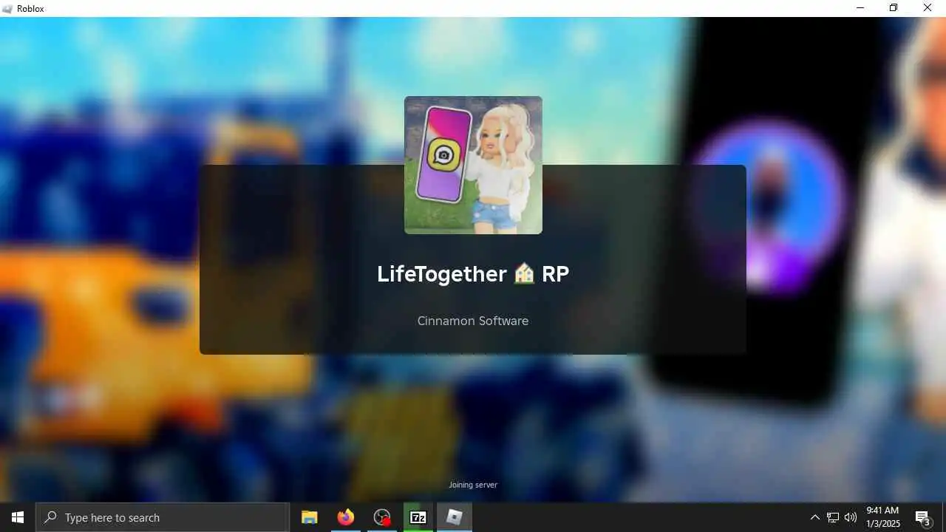This screenshot has height=532, width=946.
Task: Click the Cinnamon Software developer name
Action: coord(473,321)
